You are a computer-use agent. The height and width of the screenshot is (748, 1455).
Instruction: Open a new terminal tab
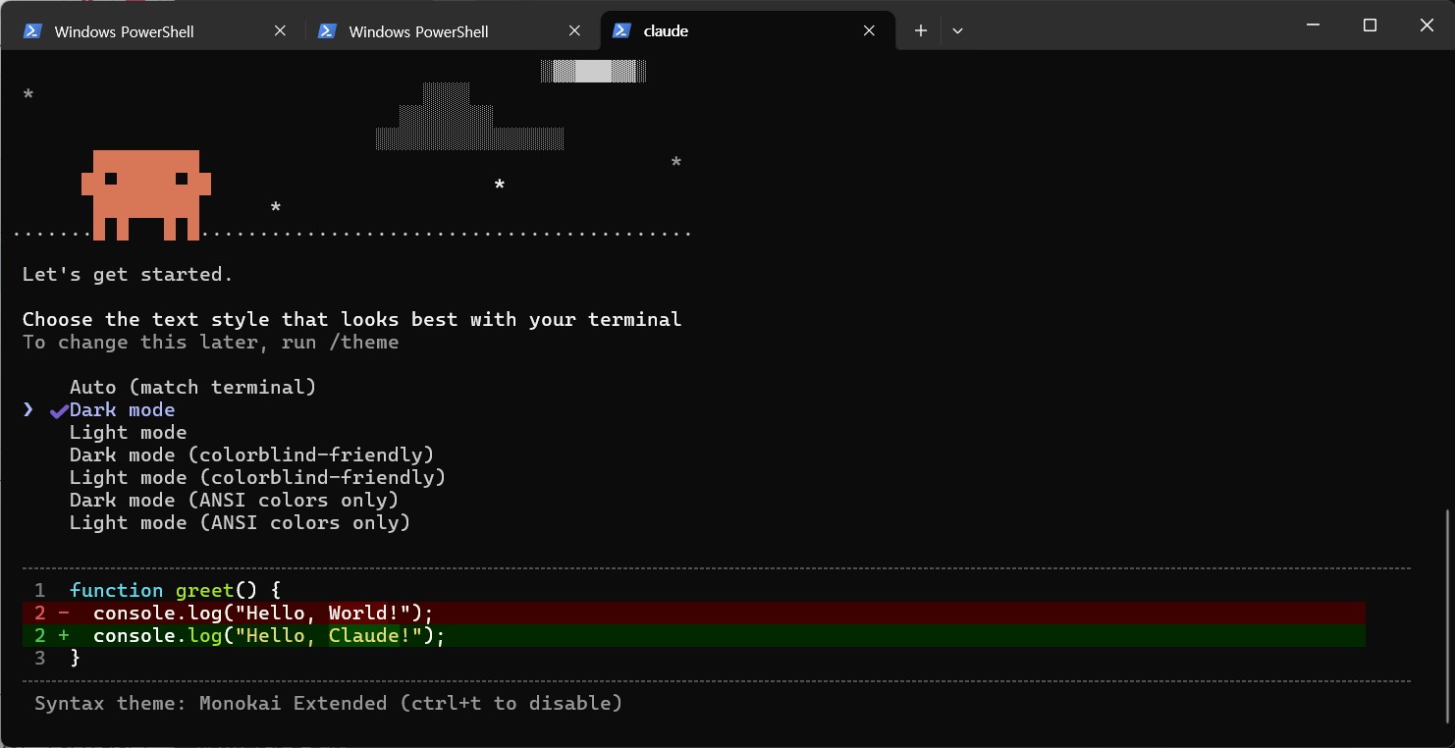[x=920, y=31]
